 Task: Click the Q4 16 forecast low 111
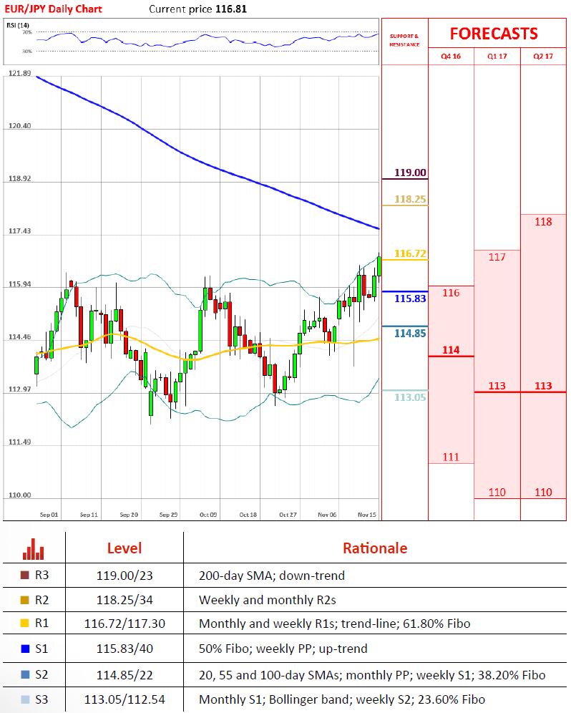[451, 457]
